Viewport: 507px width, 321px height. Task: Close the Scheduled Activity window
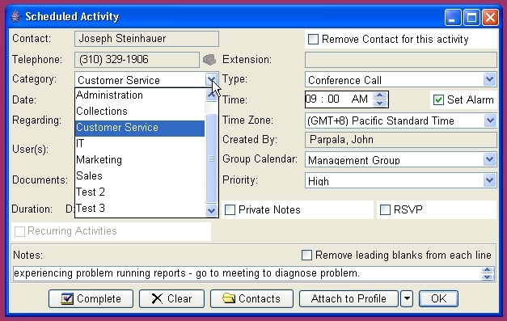tap(491, 17)
